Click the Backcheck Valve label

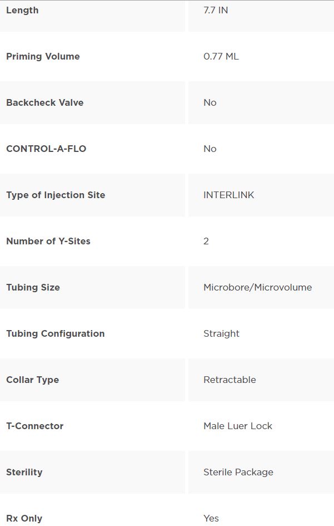pos(45,102)
